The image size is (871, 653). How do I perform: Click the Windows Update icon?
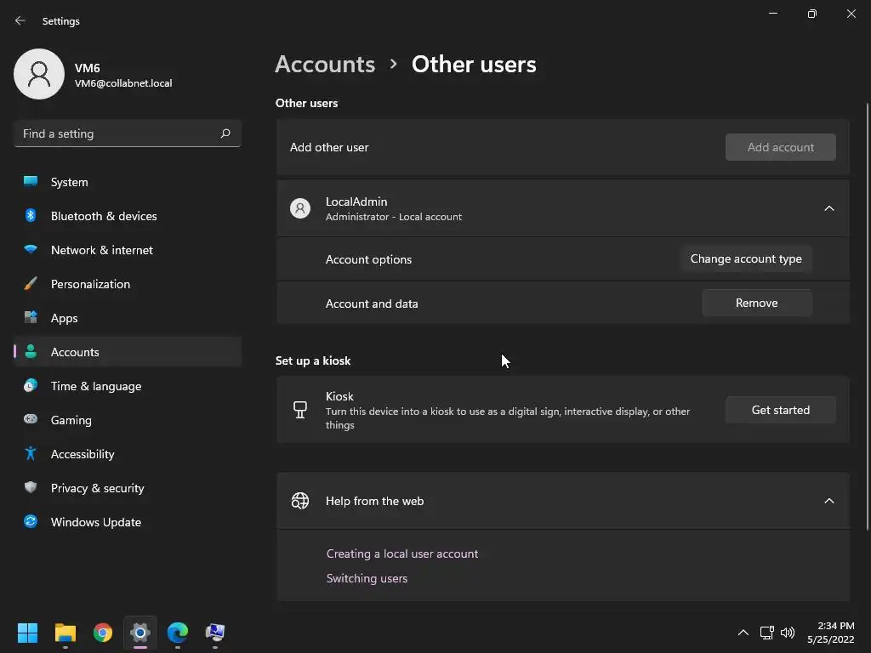31,522
